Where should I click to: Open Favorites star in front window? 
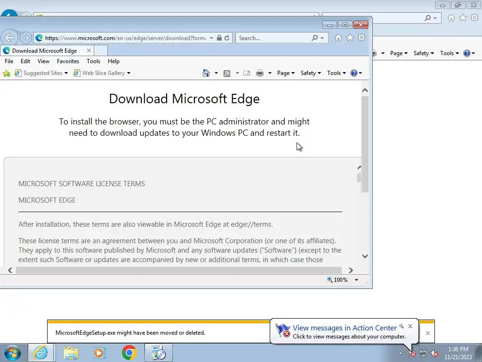350,38
